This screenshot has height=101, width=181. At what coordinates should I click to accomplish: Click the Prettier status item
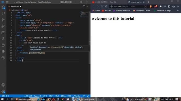click(77, 96)
